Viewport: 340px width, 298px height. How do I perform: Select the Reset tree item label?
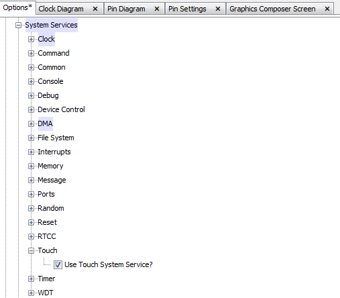[x=48, y=222]
